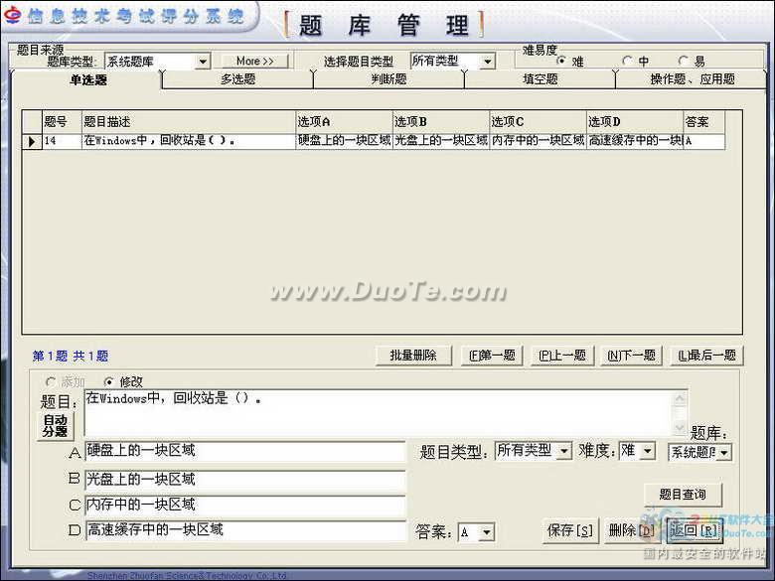Choose the 易 difficulty radio button

click(x=684, y=62)
